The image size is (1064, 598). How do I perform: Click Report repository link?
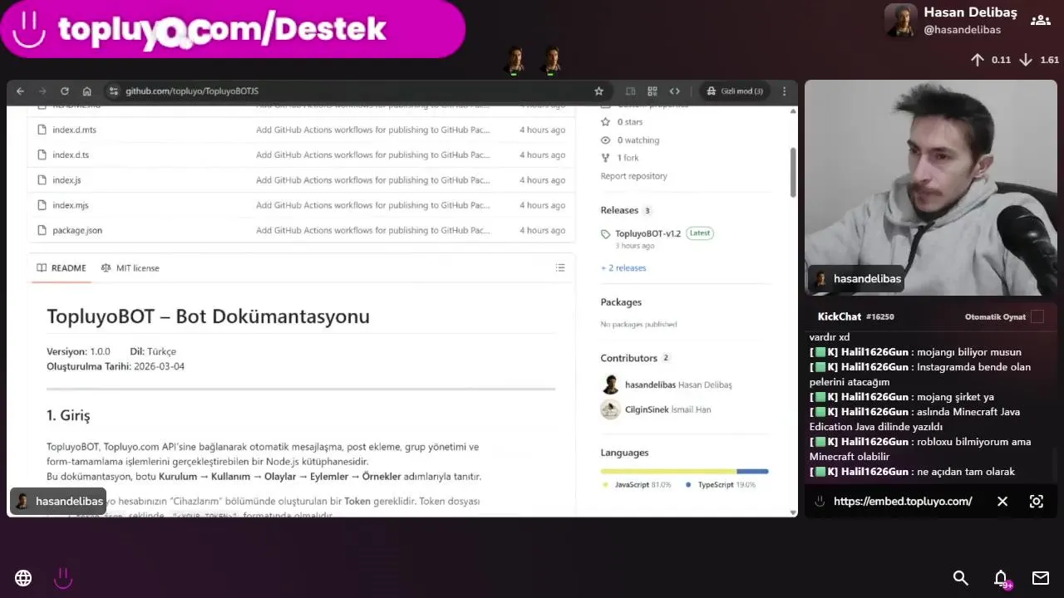pos(633,176)
